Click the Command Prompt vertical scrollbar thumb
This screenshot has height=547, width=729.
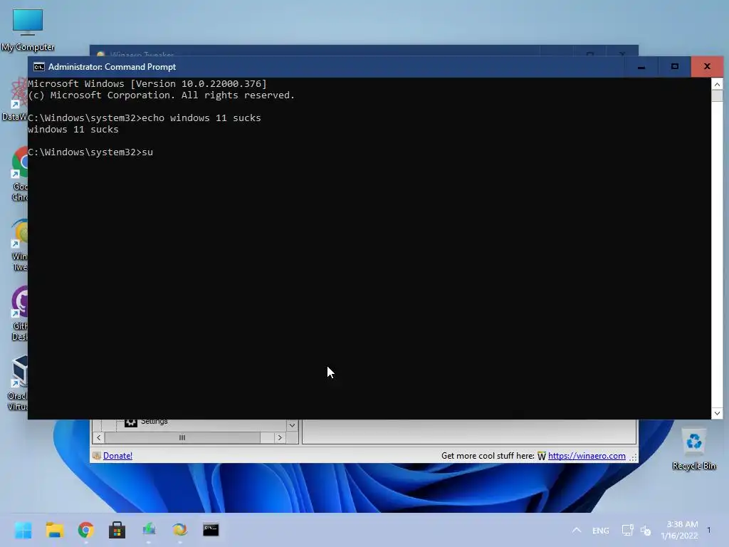(x=717, y=96)
